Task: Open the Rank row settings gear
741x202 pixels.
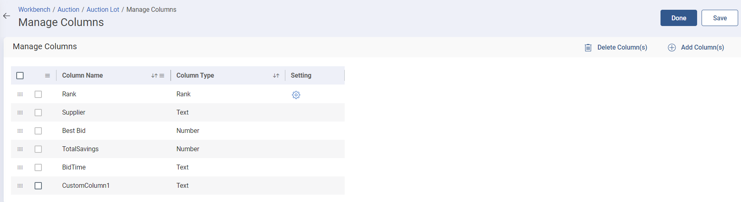Action: [x=296, y=95]
